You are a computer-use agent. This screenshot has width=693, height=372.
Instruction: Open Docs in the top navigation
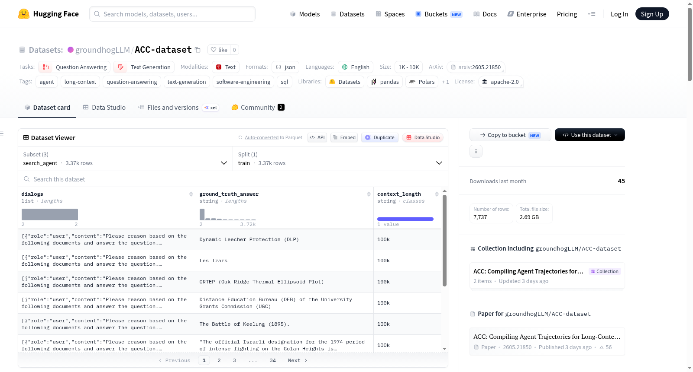click(485, 14)
